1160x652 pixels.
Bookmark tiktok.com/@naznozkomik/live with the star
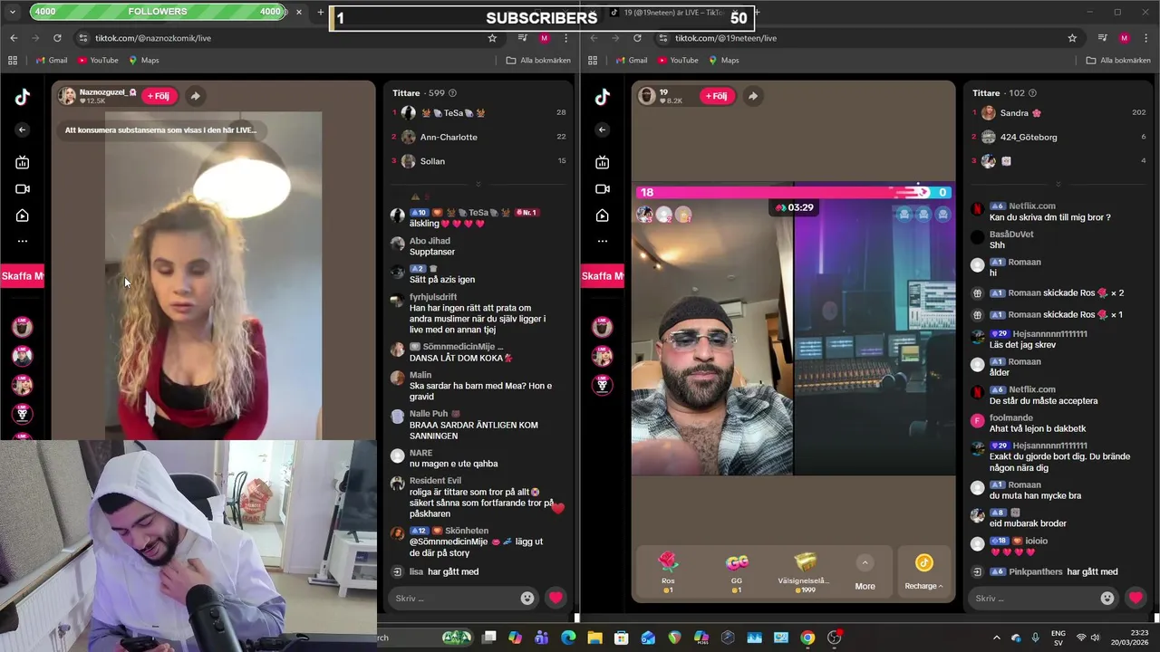pos(492,38)
